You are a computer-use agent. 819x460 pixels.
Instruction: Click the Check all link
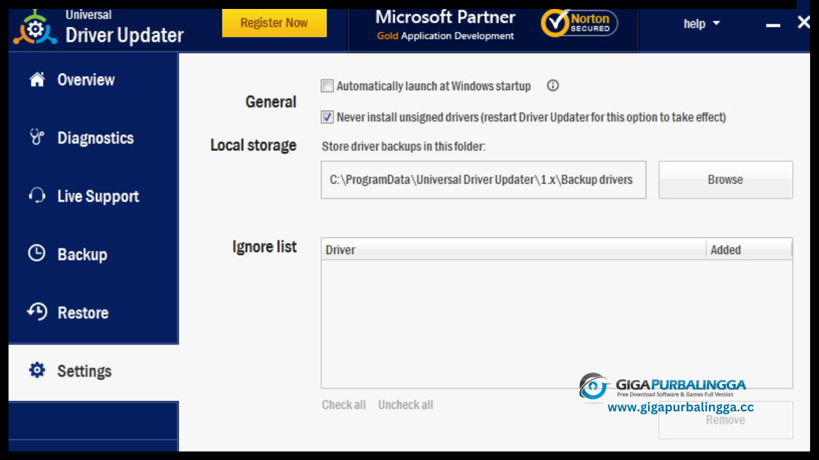(344, 405)
